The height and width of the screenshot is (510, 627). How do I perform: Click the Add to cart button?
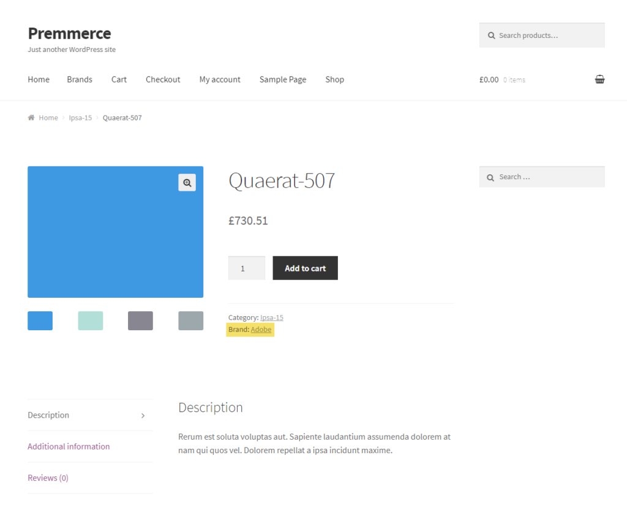[x=305, y=268]
